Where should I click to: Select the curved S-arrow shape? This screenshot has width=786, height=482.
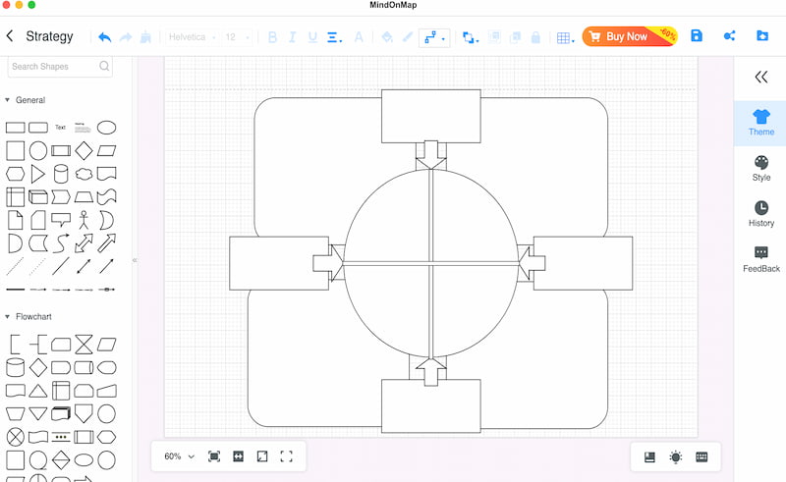[x=61, y=243]
